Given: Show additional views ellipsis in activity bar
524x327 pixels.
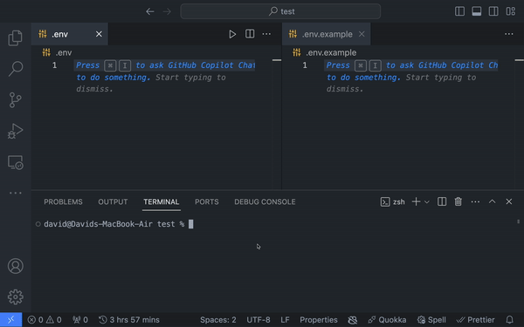Looking at the screenshot, I should (16, 193).
